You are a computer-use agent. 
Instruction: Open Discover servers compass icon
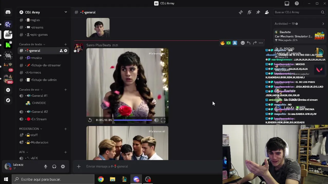pos(8,100)
